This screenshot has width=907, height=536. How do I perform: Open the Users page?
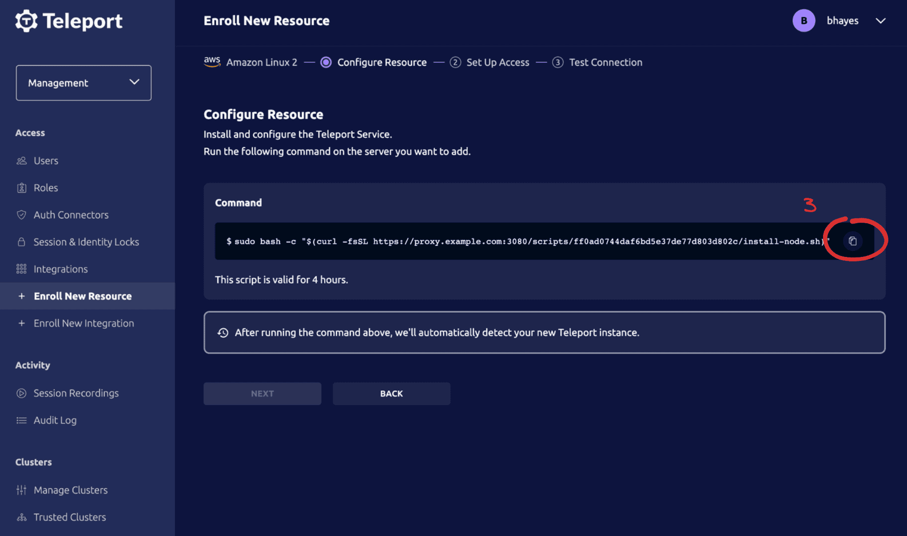point(46,161)
